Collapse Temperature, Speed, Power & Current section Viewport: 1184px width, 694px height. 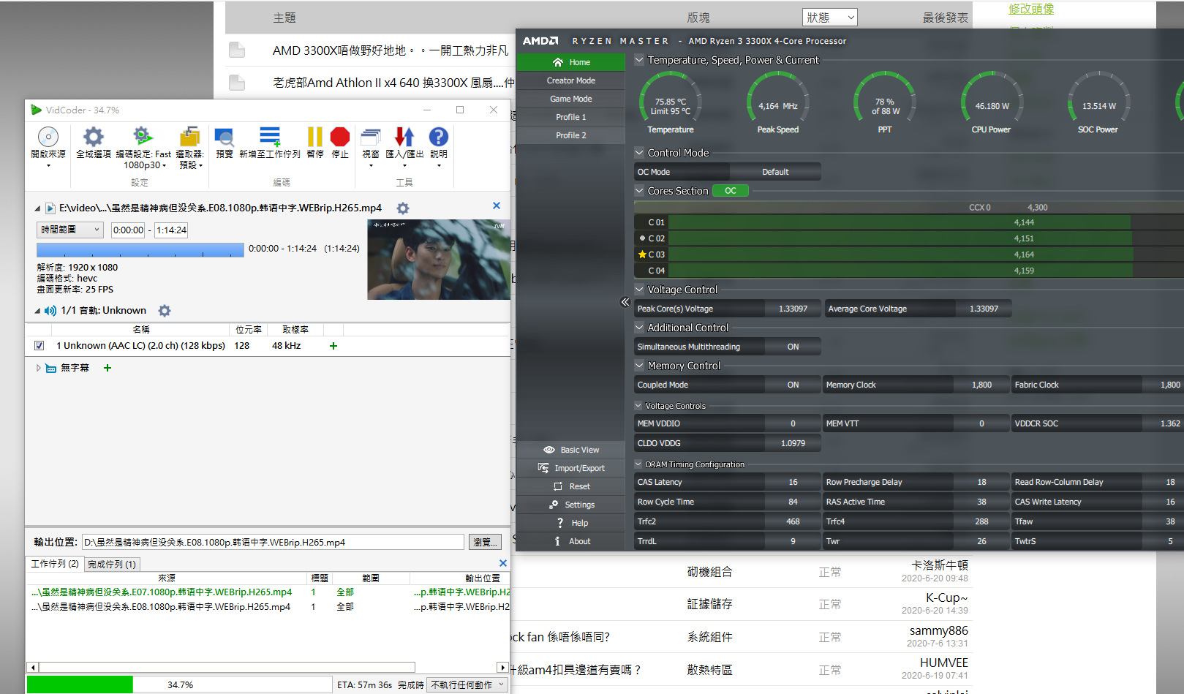[x=639, y=60]
